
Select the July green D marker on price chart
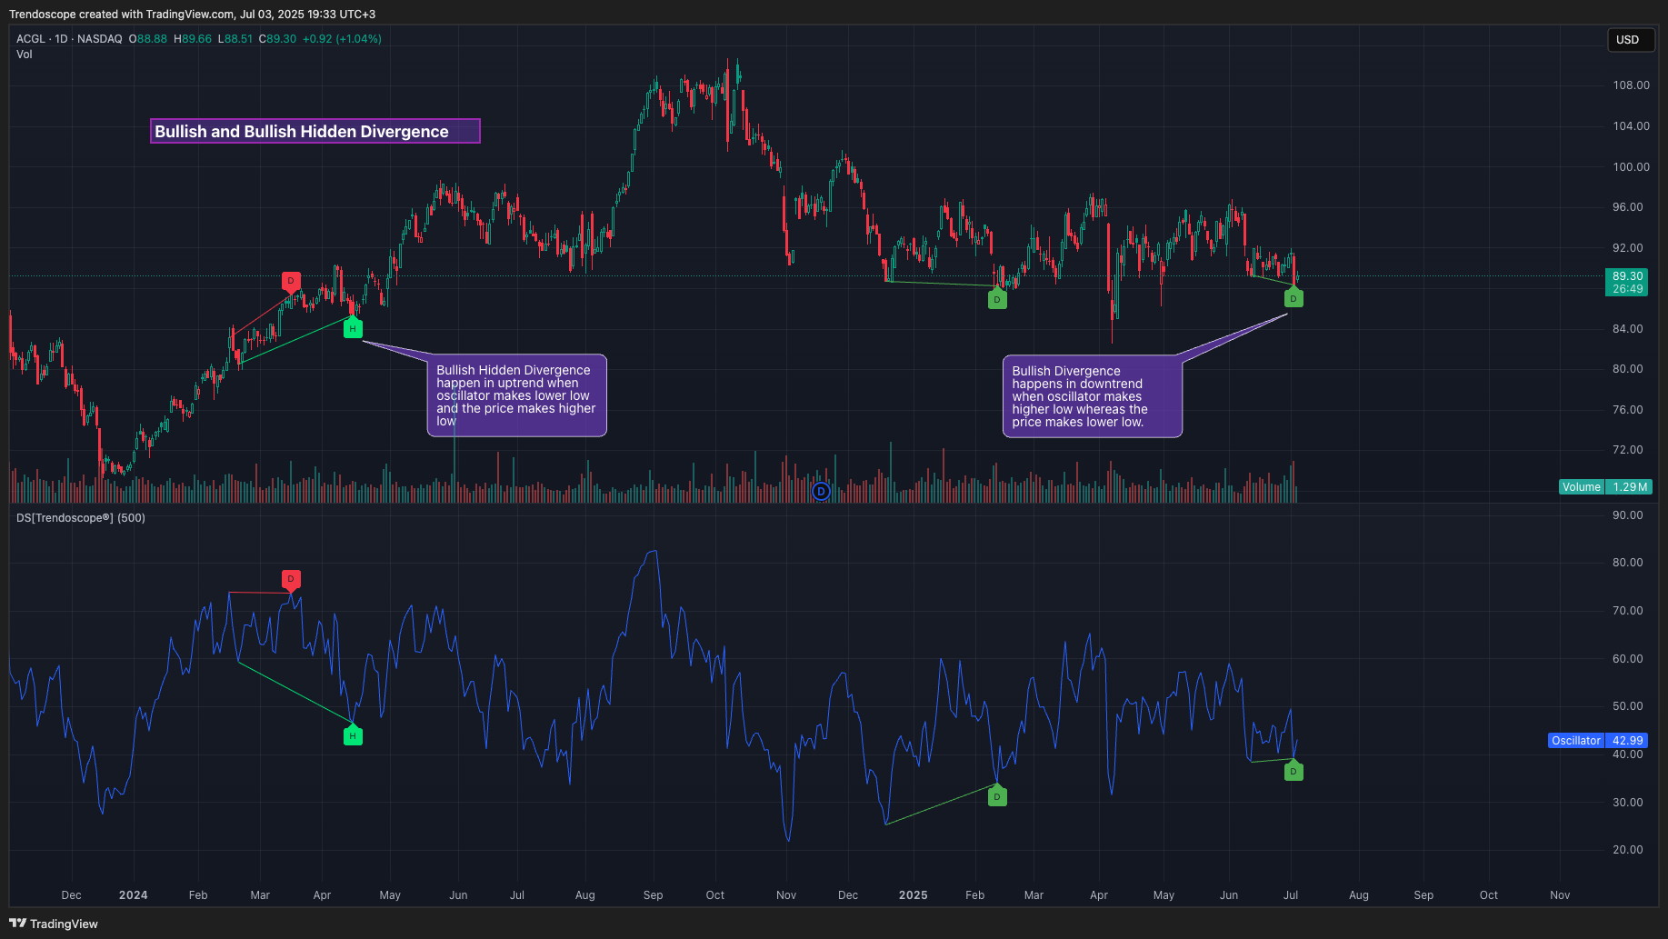[1293, 298]
